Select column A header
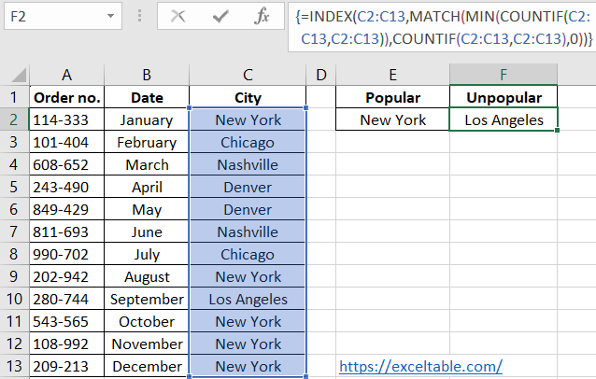Screen dimensions: 596x379 (67, 74)
